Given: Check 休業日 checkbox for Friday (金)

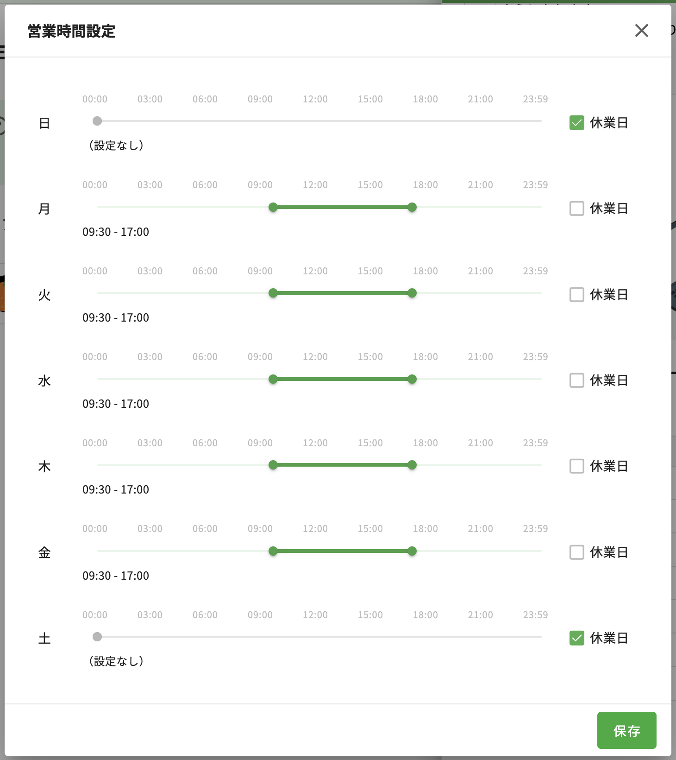Looking at the screenshot, I should 577,552.
